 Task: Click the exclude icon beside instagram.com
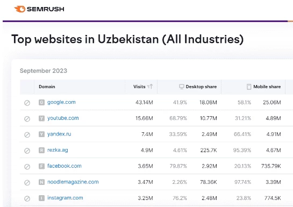pyautogui.click(x=27, y=198)
